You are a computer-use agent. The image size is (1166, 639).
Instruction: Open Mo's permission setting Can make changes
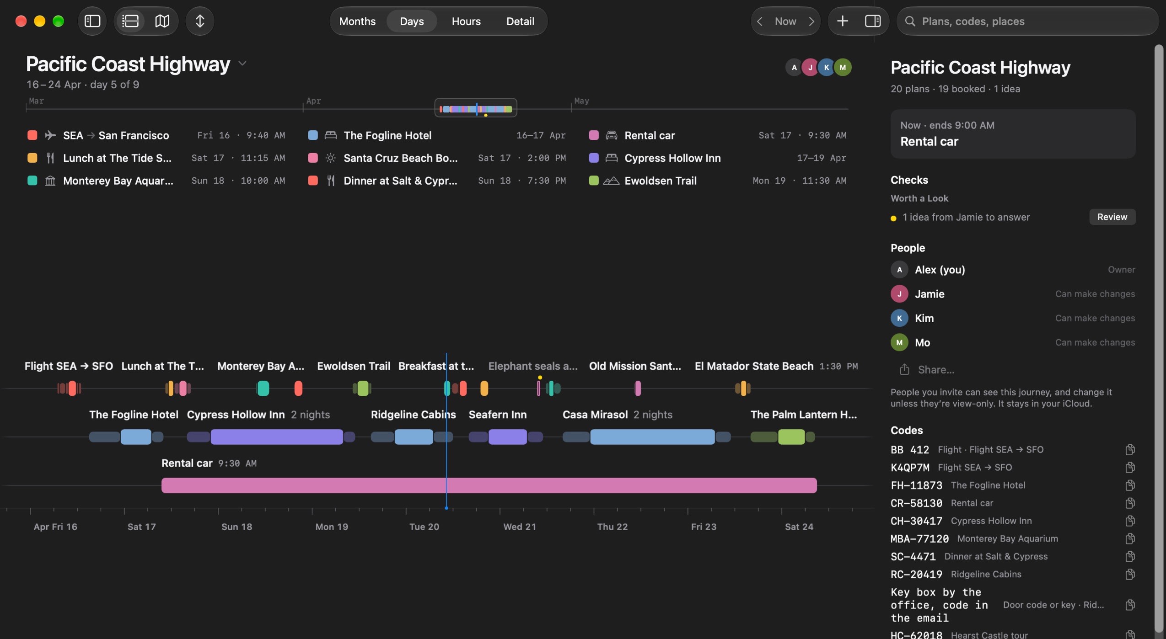click(x=1095, y=342)
